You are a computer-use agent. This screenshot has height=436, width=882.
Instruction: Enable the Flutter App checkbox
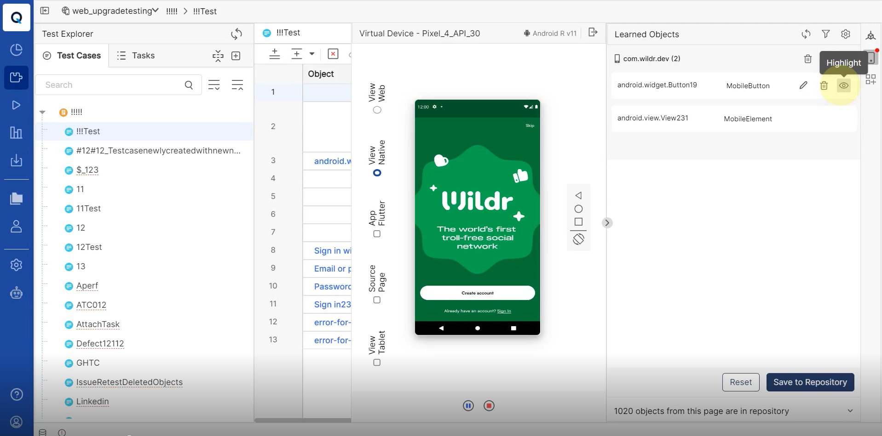pyautogui.click(x=377, y=234)
